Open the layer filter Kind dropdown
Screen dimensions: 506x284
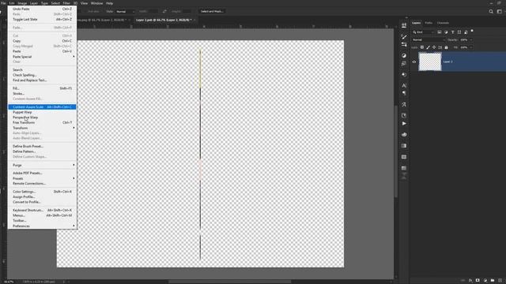pos(423,32)
